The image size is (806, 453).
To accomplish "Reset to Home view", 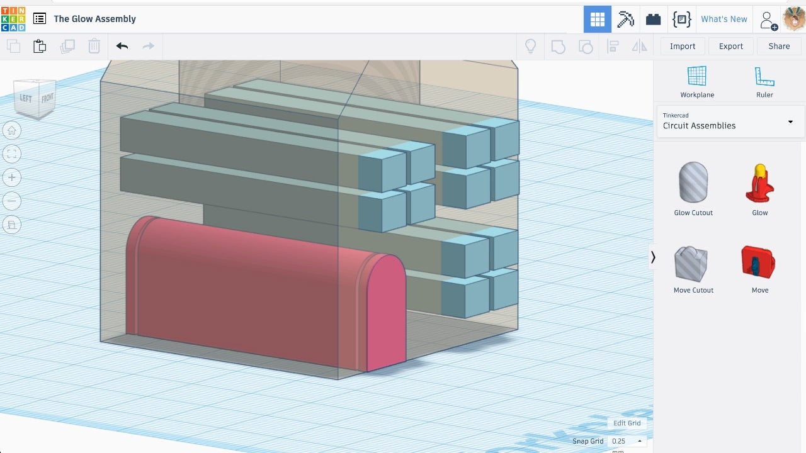I will [x=12, y=130].
